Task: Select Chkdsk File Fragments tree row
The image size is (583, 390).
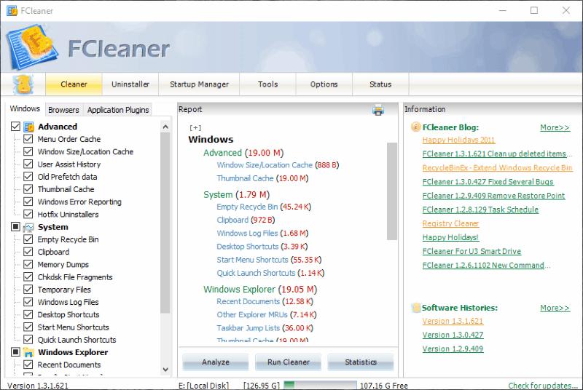Action: tap(75, 277)
